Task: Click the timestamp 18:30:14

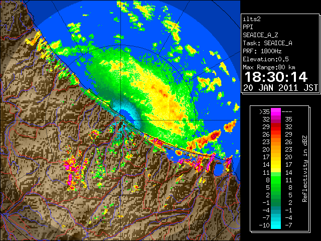Action: tap(276, 77)
